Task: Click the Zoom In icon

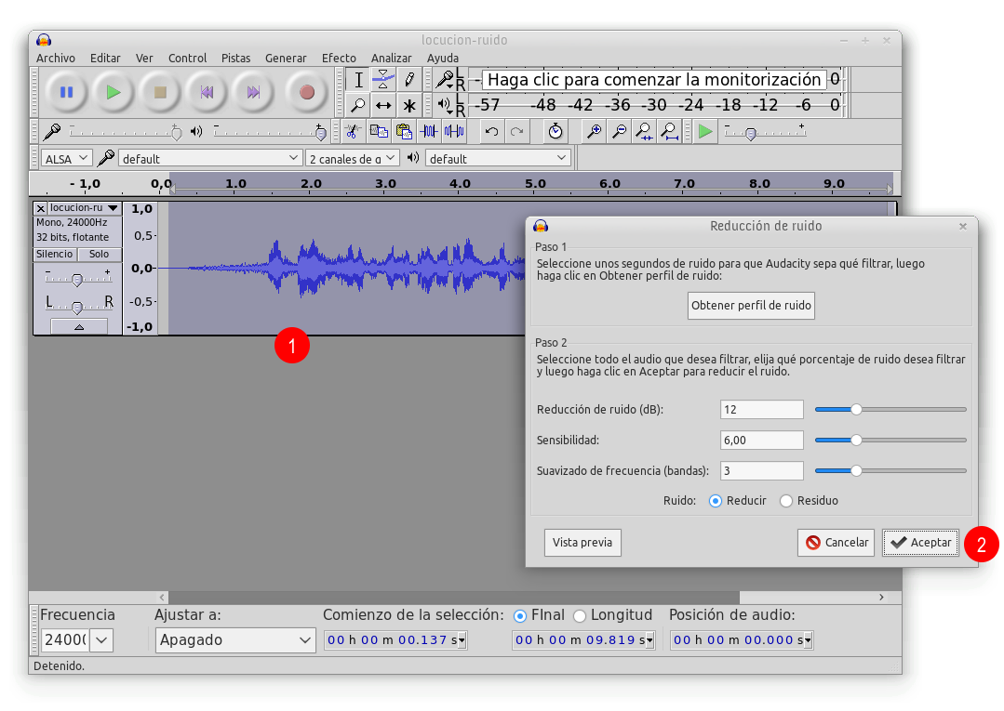Action: (594, 132)
